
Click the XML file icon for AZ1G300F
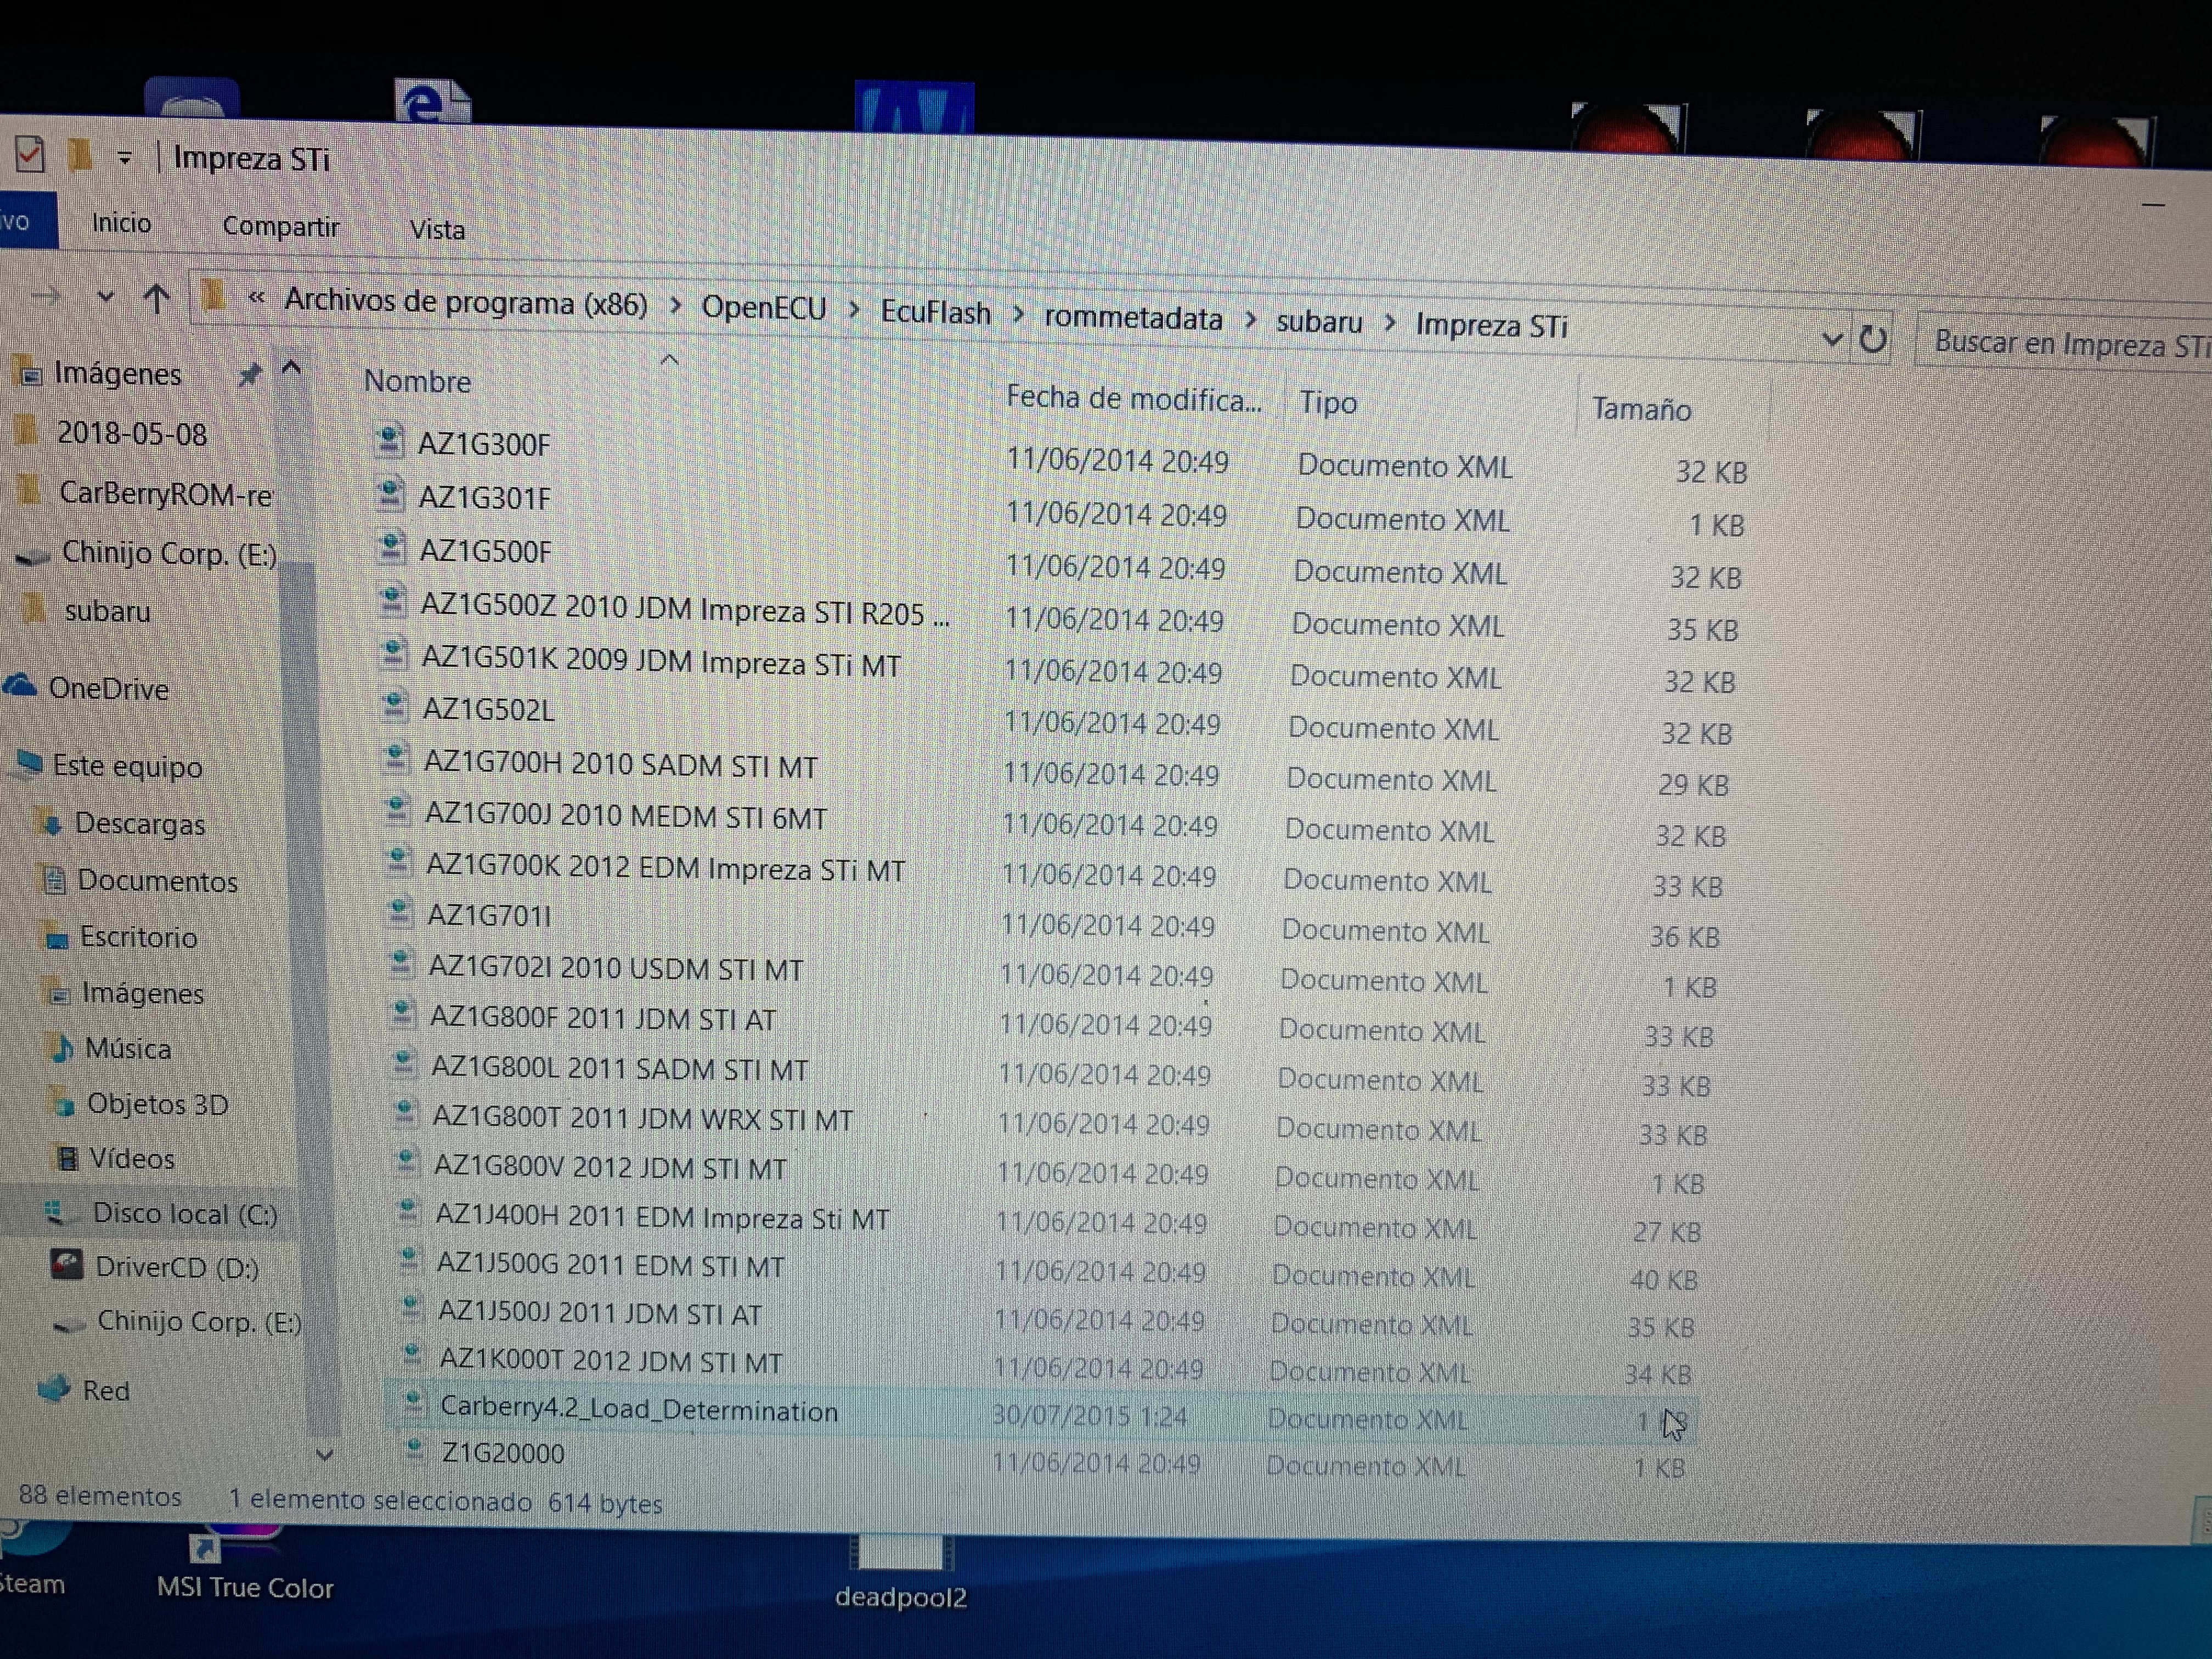click(388, 441)
